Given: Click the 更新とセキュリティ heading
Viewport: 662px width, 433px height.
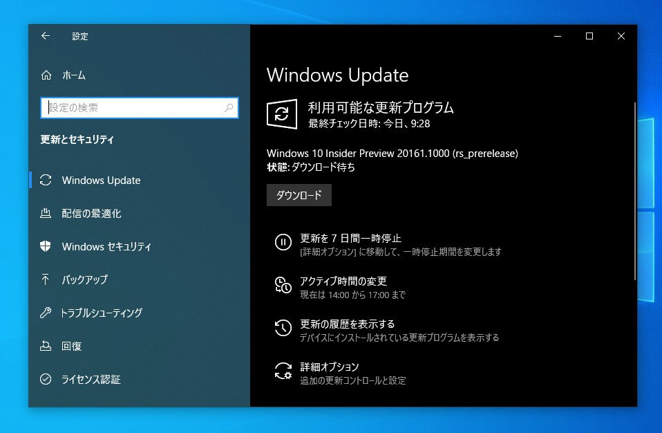Looking at the screenshot, I should tap(77, 140).
